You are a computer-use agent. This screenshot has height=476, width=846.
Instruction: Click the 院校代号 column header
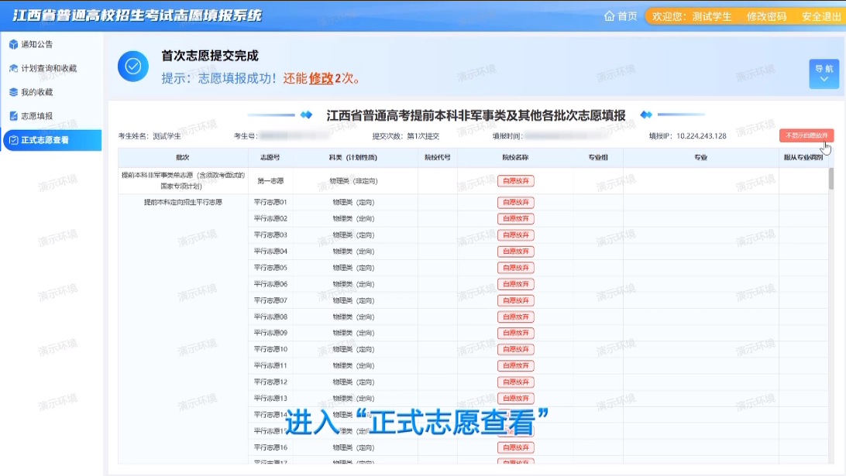click(438, 157)
